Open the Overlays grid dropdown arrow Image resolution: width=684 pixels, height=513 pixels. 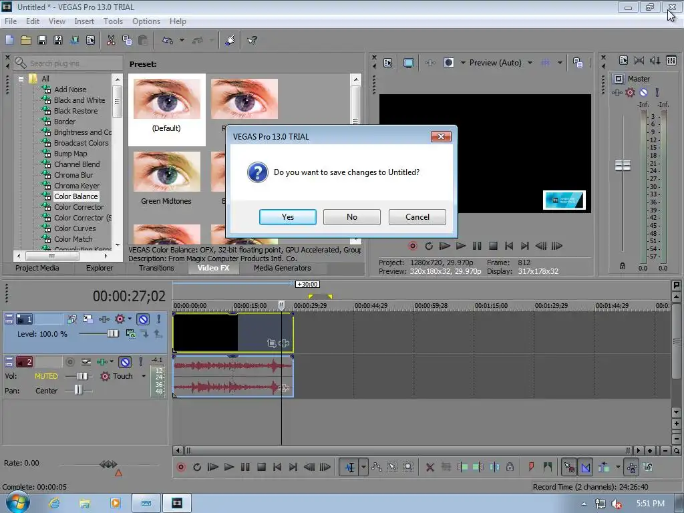(560, 63)
